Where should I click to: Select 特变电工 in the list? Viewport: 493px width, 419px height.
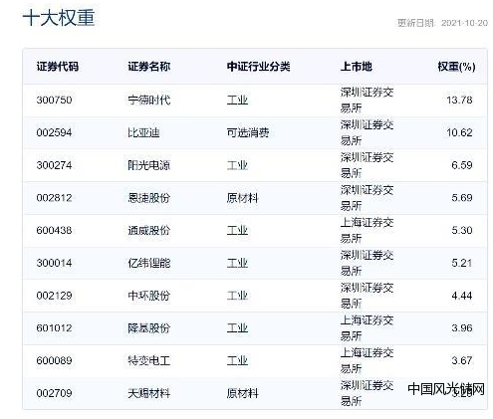[x=149, y=360]
